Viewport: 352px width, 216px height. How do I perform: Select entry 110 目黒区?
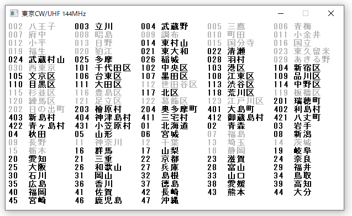[32, 85]
